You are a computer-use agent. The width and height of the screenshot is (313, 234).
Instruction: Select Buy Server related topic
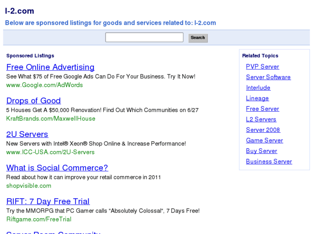[x=261, y=151]
